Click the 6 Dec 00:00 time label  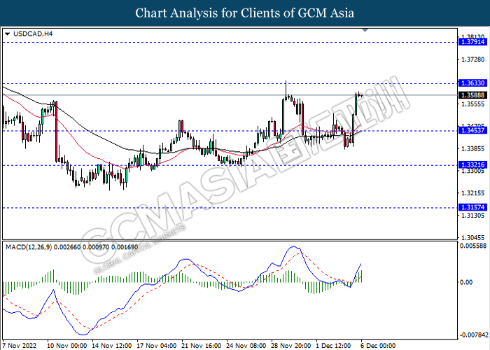point(378,346)
